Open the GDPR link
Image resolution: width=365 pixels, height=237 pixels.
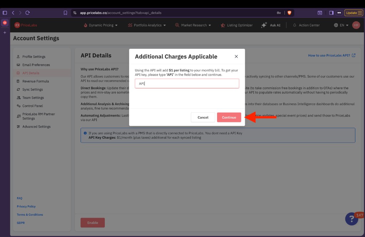click(21, 222)
